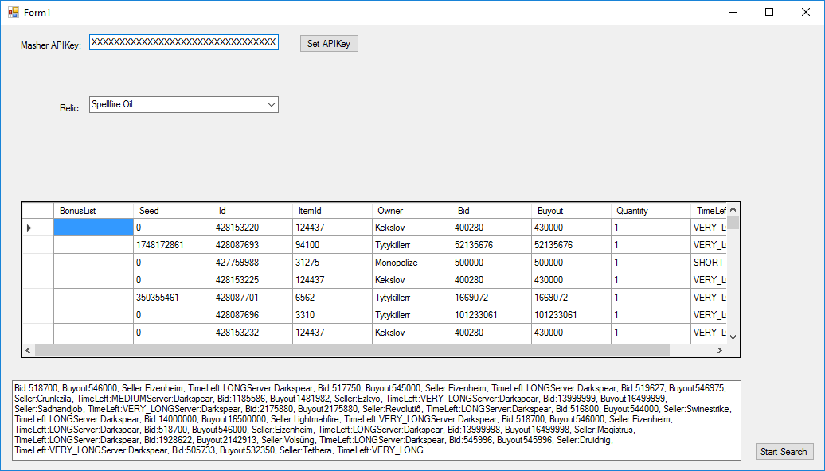Viewport: 825px width, 471px height.
Task: Click the Bid cell with value 52135676
Action: [x=491, y=245]
